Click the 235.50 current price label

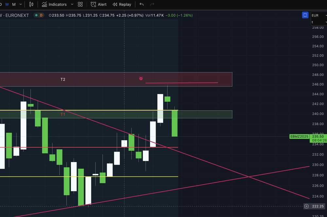click(x=318, y=137)
